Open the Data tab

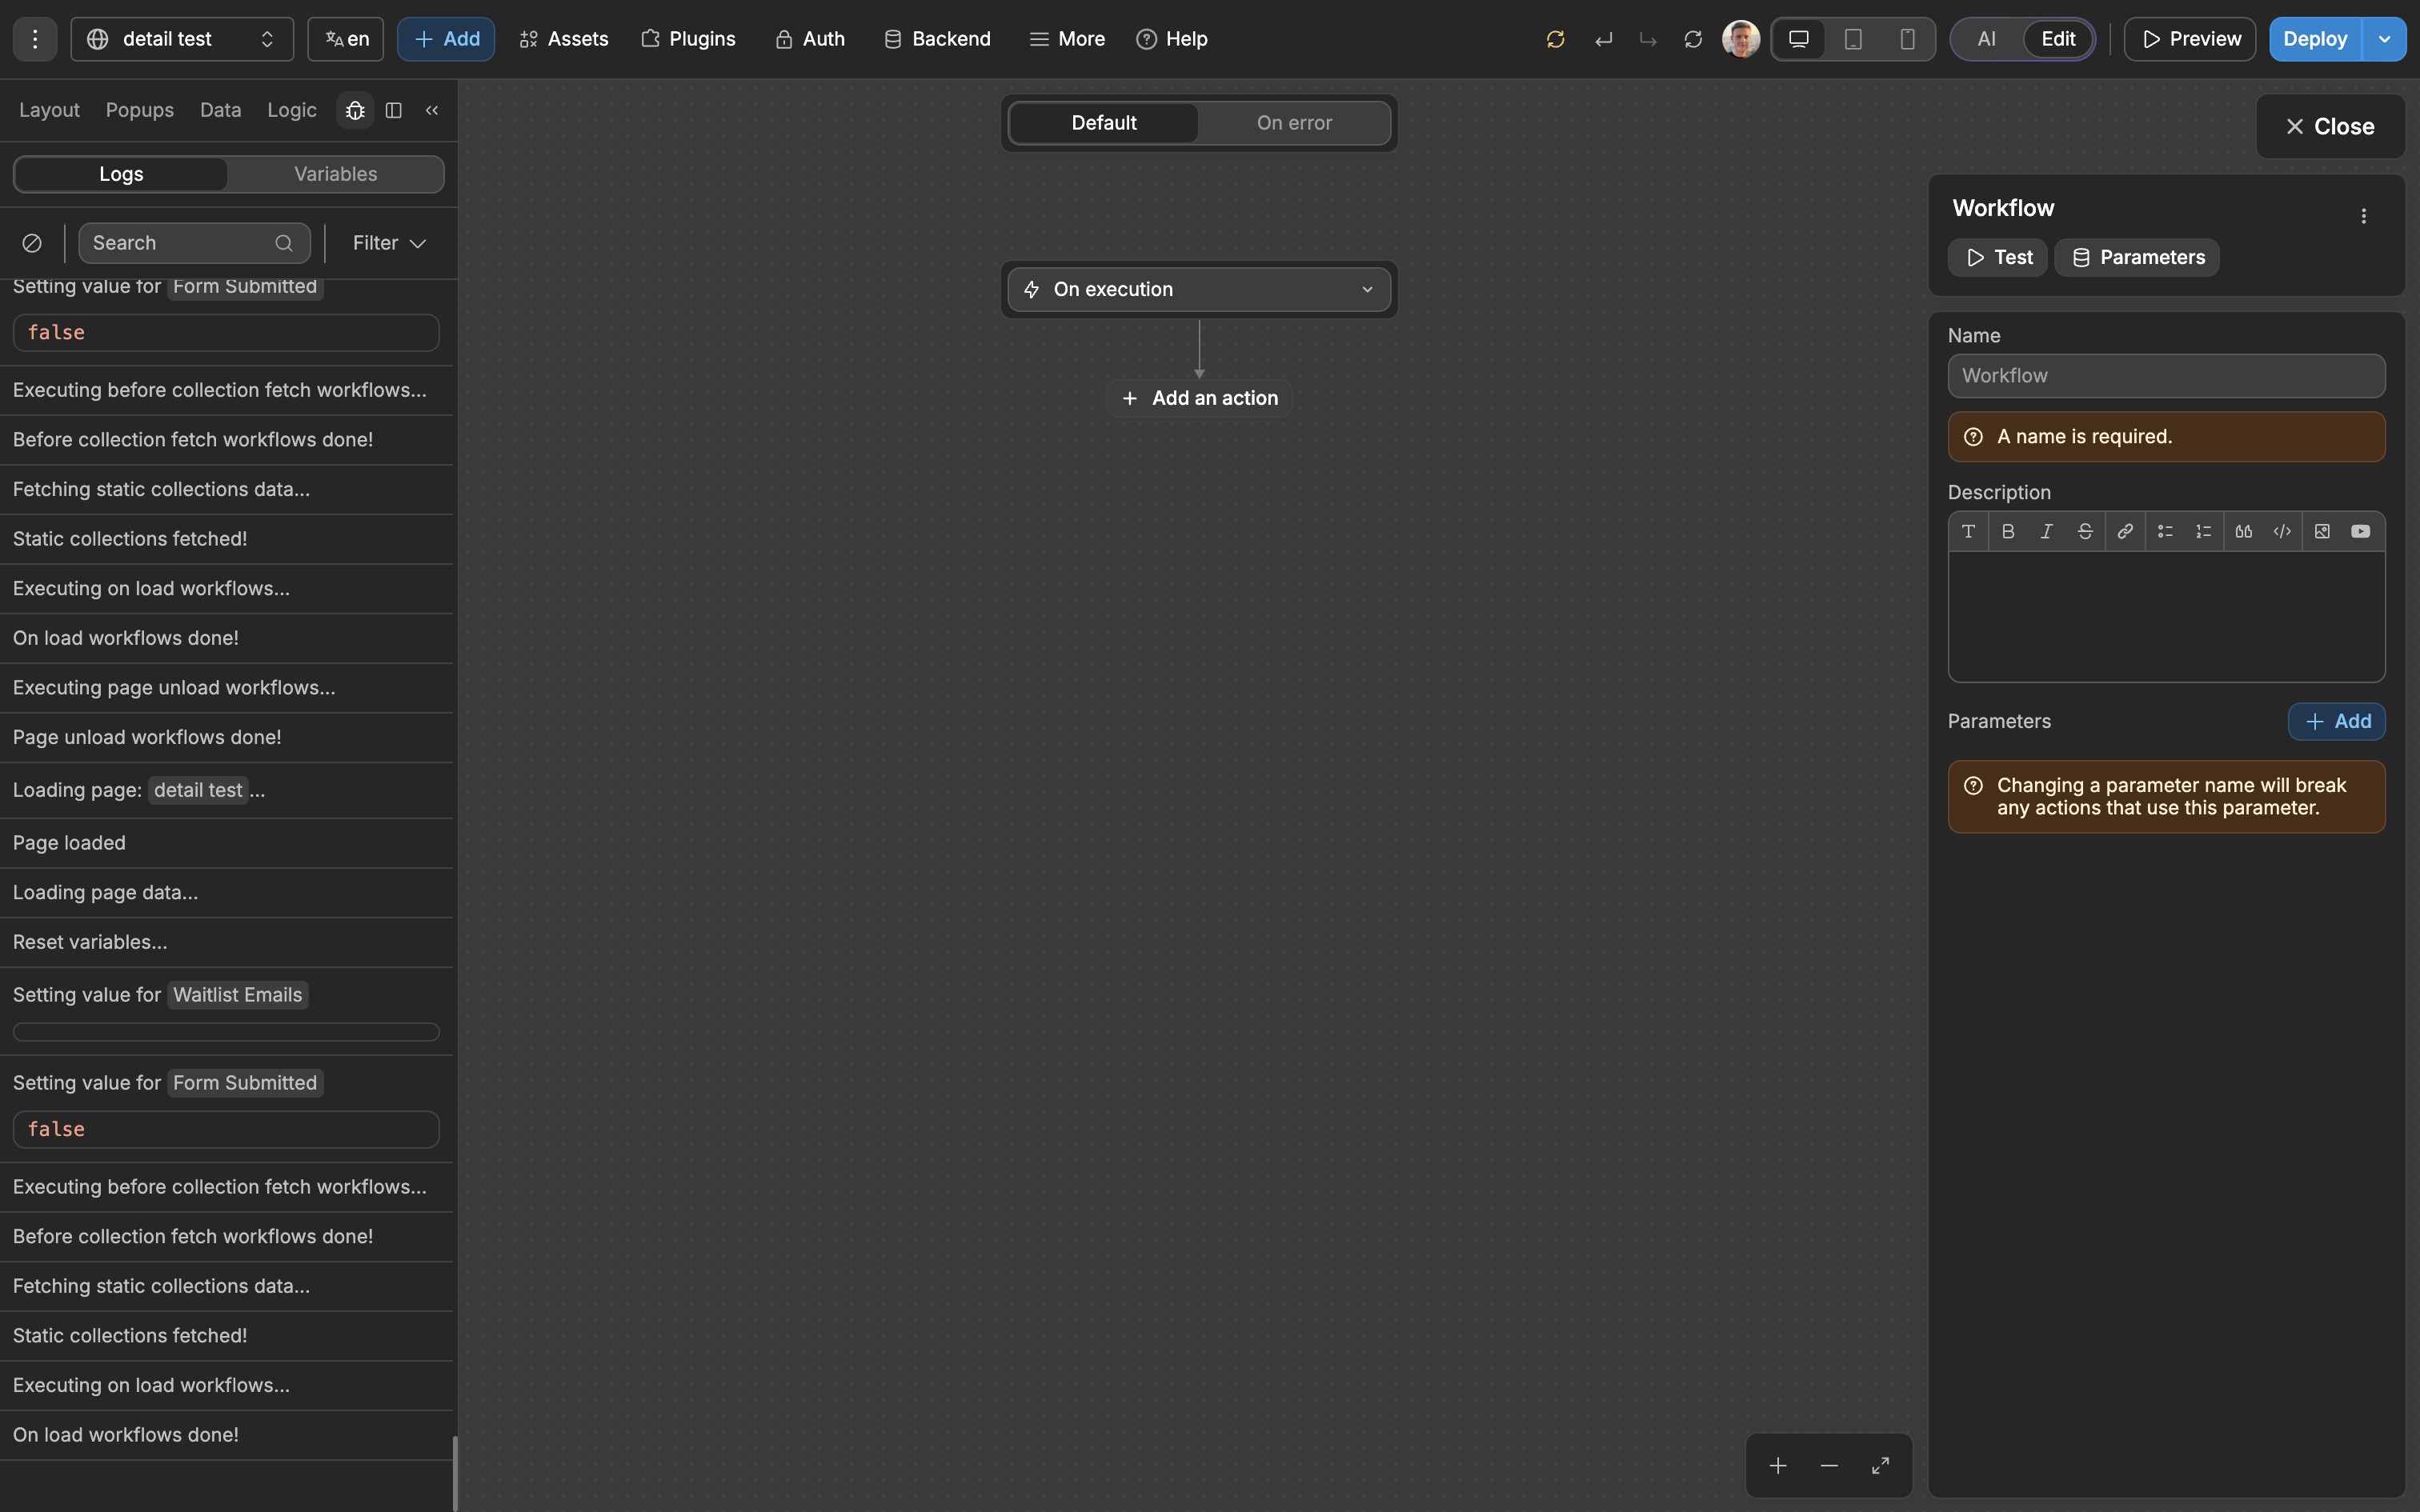(220, 110)
